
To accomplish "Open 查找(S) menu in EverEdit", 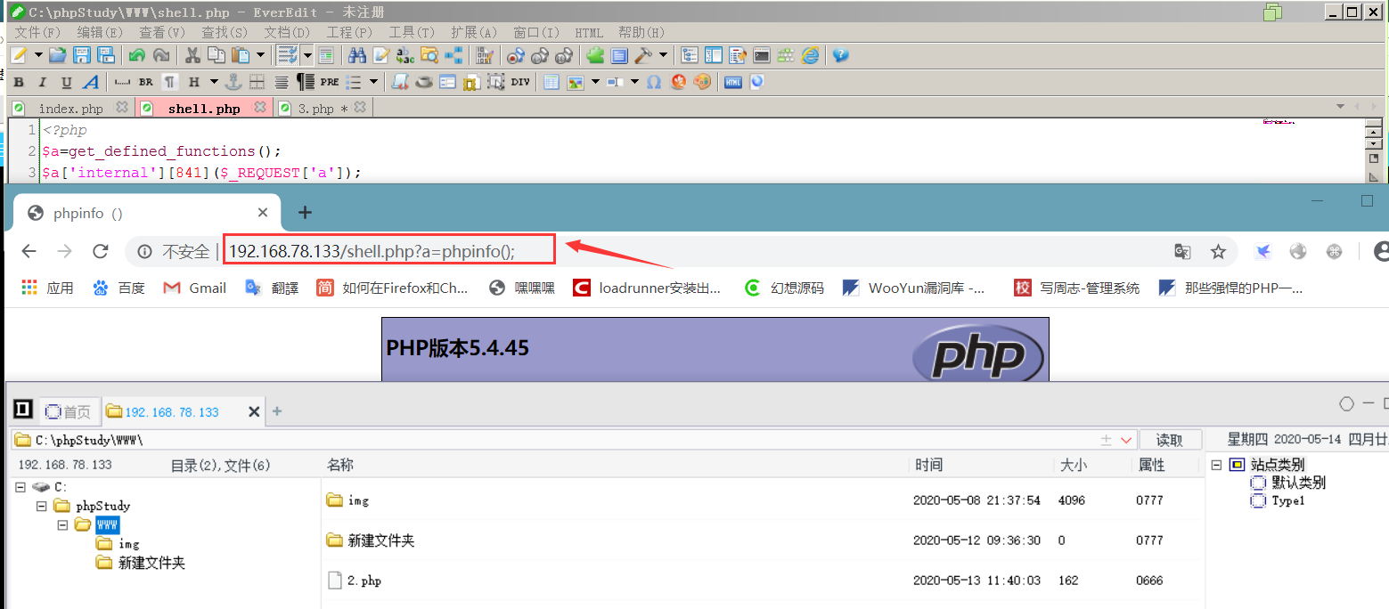I will (x=225, y=32).
